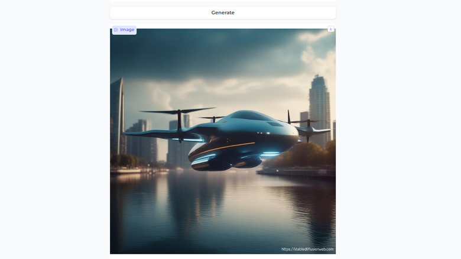
Task: Open the generated futuristic aircraft image
Action: click(x=223, y=141)
